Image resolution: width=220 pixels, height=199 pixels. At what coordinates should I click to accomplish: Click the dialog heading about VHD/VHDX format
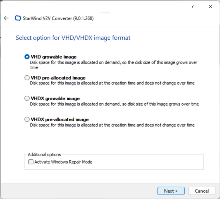click(x=73, y=38)
